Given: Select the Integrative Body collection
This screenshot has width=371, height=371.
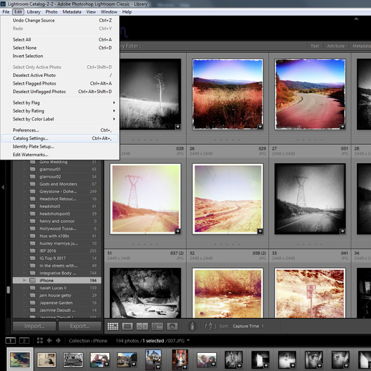Looking at the screenshot, I should [57, 273].
